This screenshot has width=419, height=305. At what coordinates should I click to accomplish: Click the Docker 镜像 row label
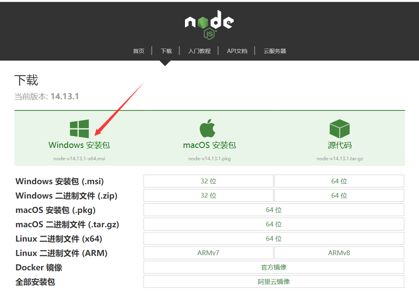tap(39, 267)
